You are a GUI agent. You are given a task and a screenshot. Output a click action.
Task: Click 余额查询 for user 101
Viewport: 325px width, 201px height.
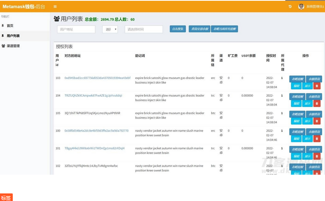click(314, 150)
